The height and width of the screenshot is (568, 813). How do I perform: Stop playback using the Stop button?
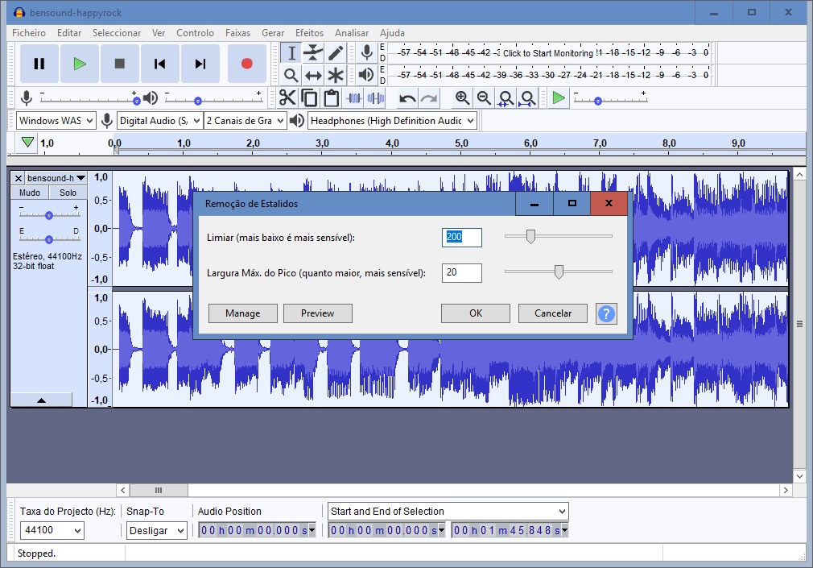(120, 64)
